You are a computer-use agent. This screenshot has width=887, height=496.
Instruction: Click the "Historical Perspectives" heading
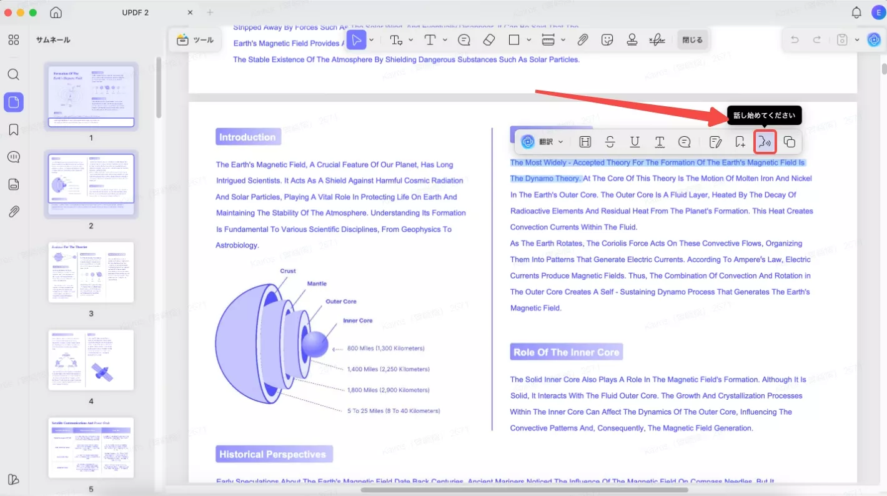pyautogui.click(x=273, y=454)
